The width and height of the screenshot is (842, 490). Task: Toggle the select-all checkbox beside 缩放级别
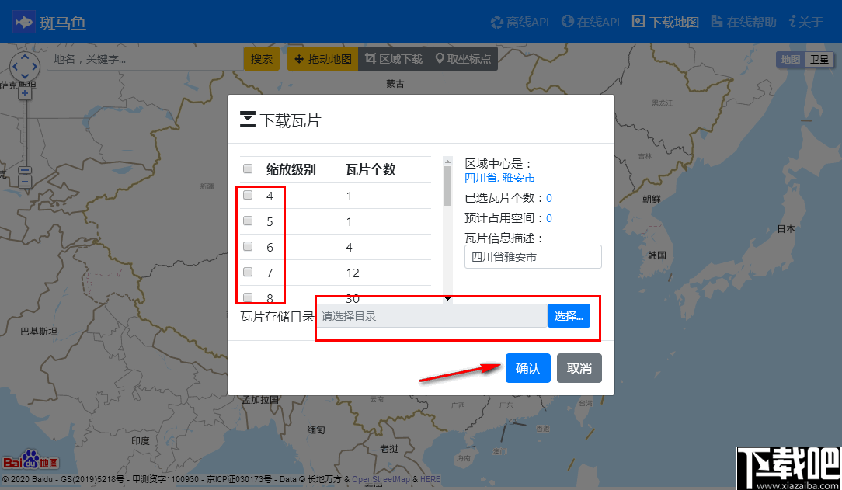point(247,169)
